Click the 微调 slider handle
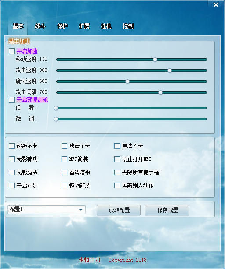 [x=56, y=119]
